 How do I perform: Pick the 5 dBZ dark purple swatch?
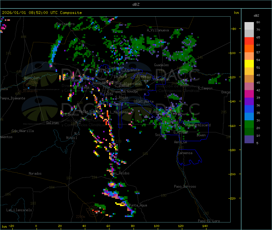[249, 139]
